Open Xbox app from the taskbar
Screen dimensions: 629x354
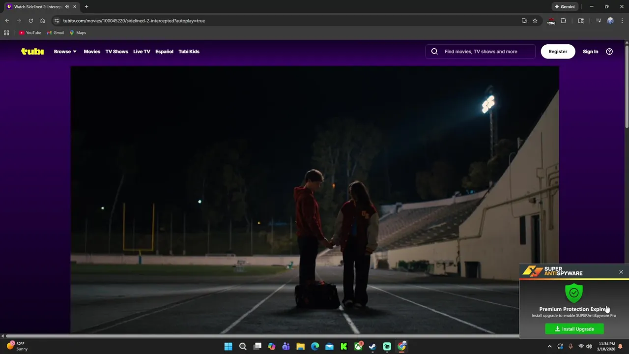358,347
